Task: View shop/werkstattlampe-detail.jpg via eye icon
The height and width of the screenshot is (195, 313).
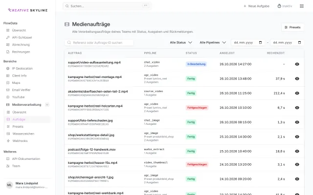Action: (297, 136)
